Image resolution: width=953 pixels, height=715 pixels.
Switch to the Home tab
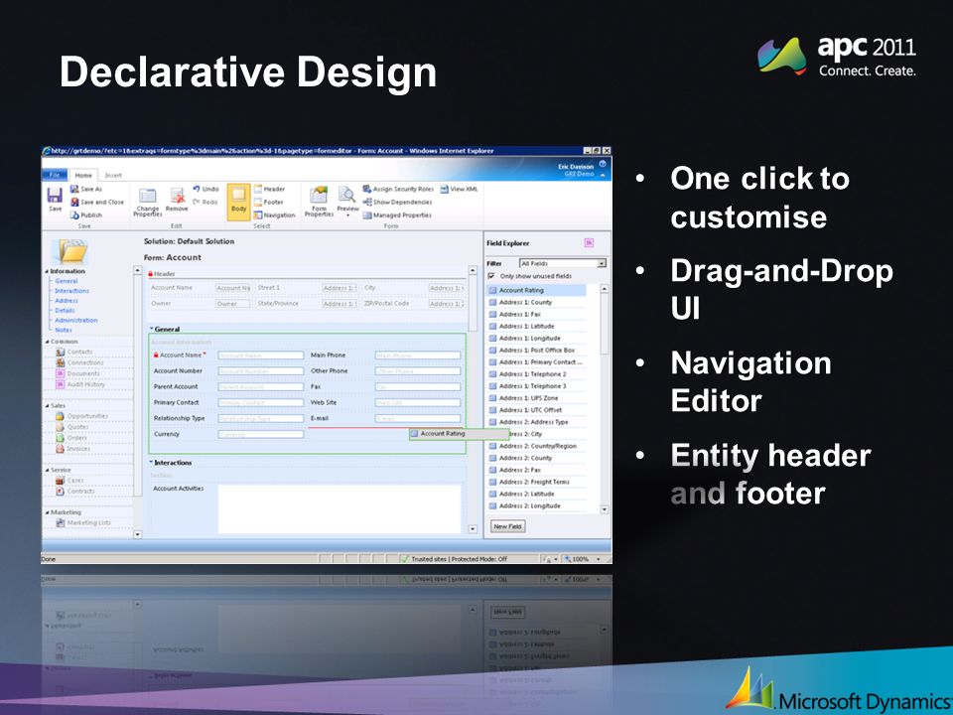click(x=83, y=175)
